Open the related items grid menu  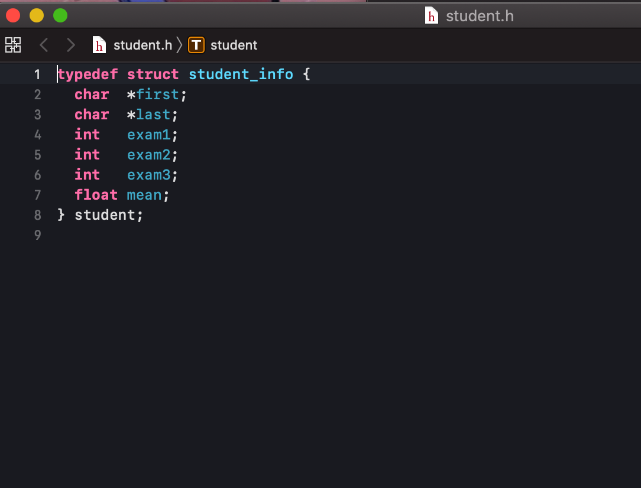[x=13, y=45]
